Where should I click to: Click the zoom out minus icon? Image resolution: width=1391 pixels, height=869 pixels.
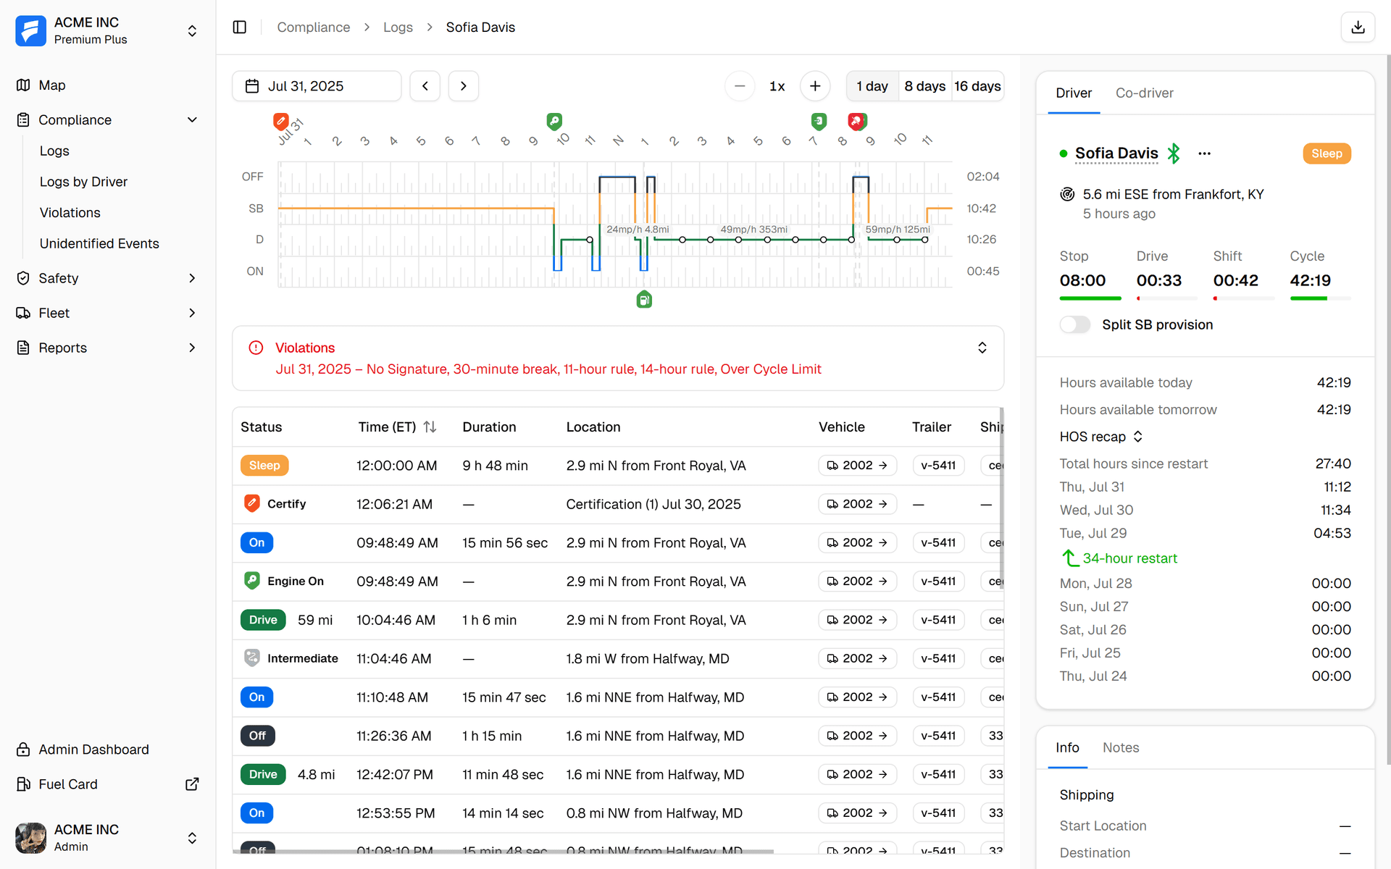740,86
